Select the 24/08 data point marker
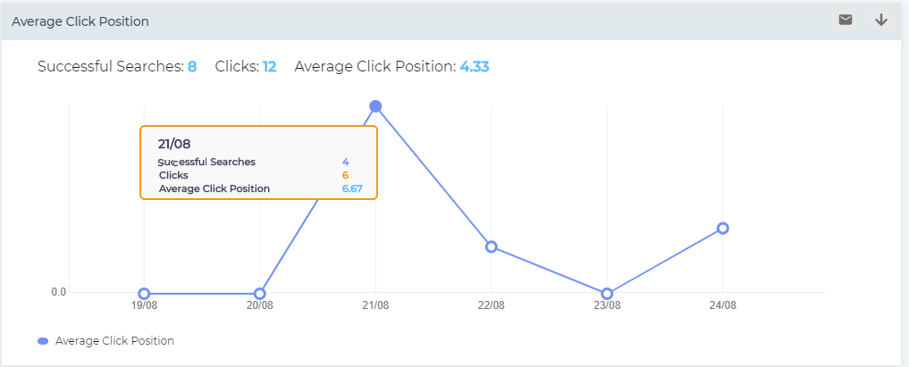Screen dimensions: 909x367 coord(723,229)
